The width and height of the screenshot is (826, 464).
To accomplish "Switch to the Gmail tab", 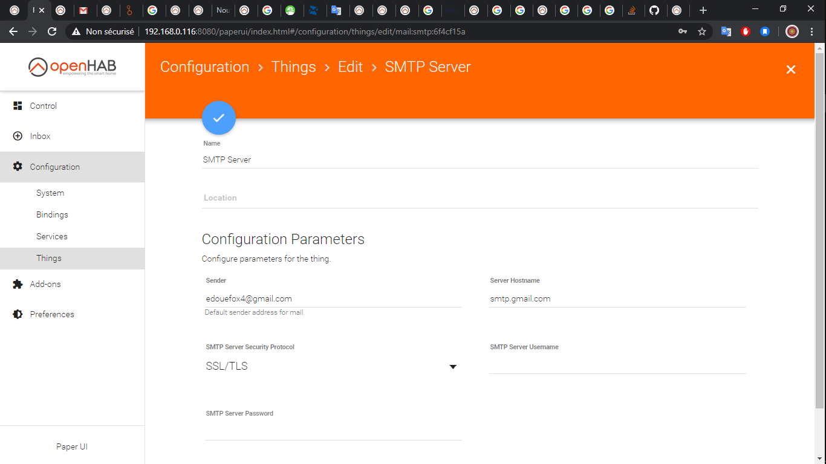I will [x=83, y=10].
